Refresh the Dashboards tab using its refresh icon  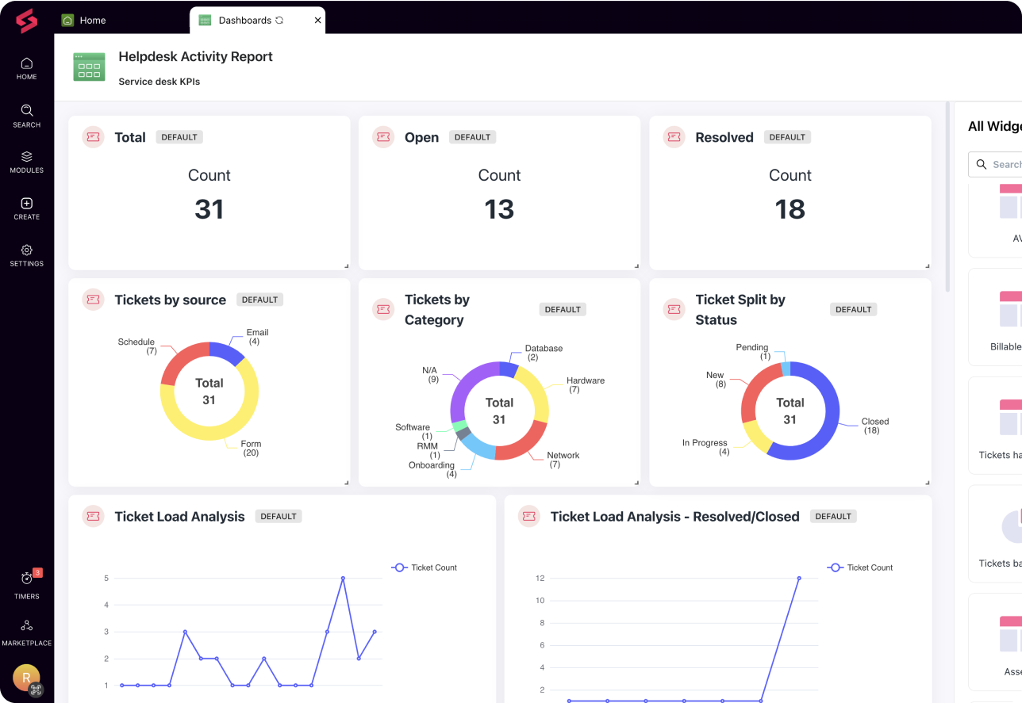(278, 20)
